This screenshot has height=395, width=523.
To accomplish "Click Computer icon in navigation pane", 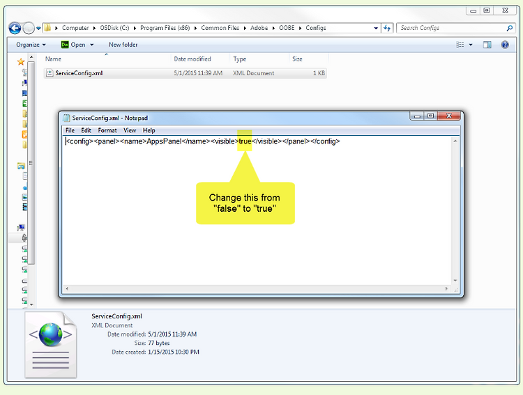I will point(21,228).
